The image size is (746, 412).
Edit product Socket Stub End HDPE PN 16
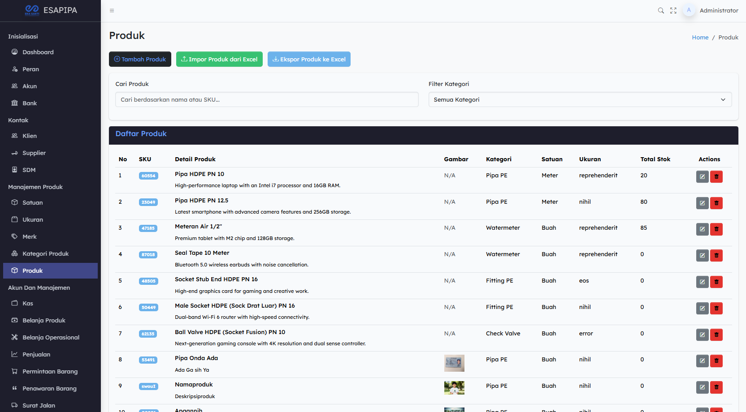point(703,282)
